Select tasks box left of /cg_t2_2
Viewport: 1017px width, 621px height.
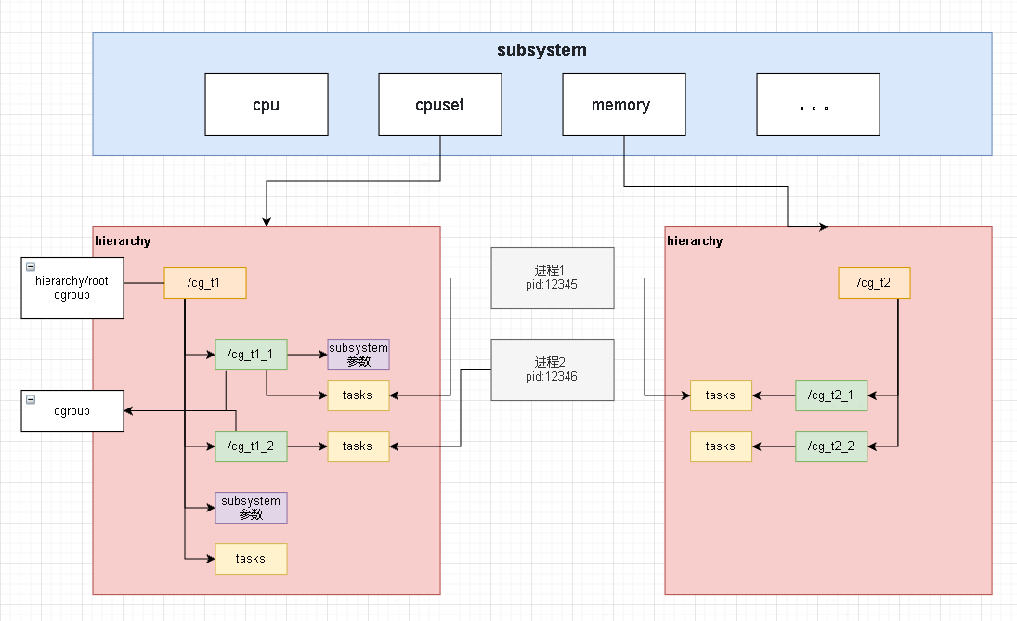[x=722, y=446]
